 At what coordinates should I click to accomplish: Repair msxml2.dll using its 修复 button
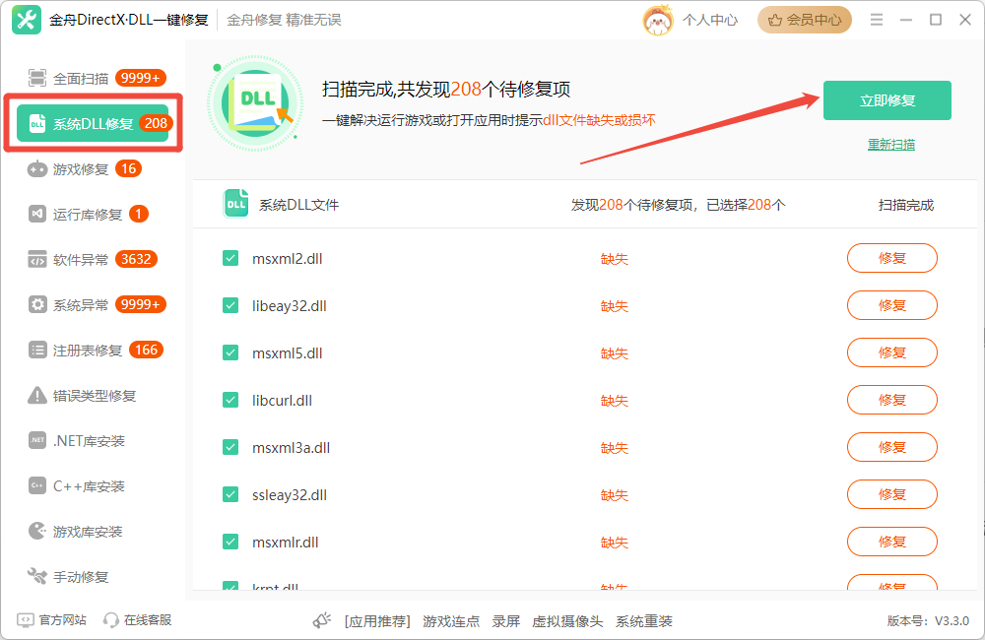pos(891,257)
